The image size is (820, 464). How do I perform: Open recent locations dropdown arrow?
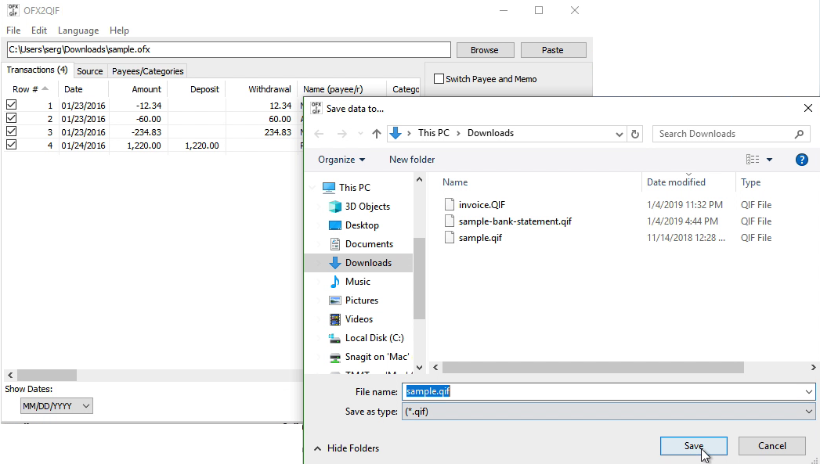[360, 134]
